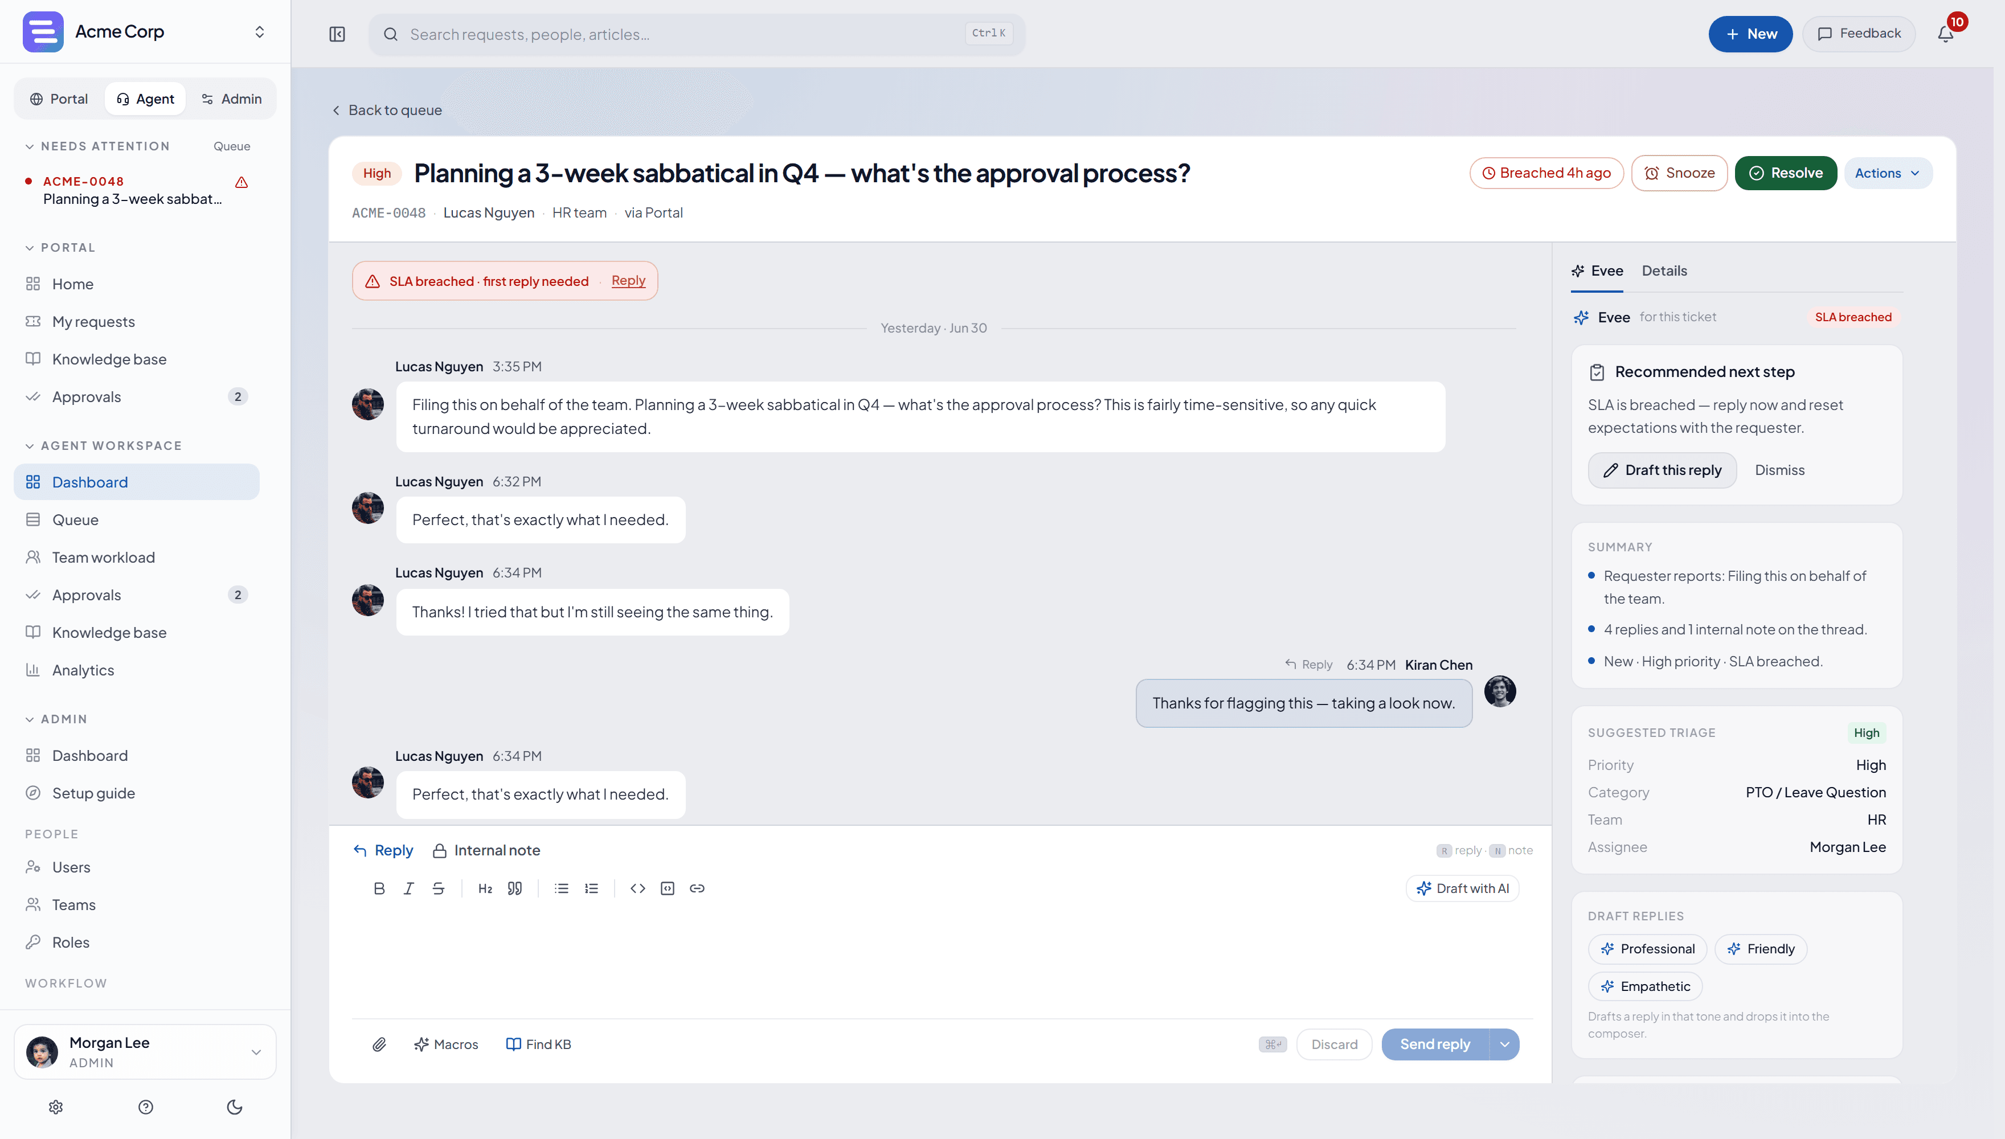Insert a block quote
Image resolution: width=2005 pixels, height=1139 pixels.
[515, 888]
